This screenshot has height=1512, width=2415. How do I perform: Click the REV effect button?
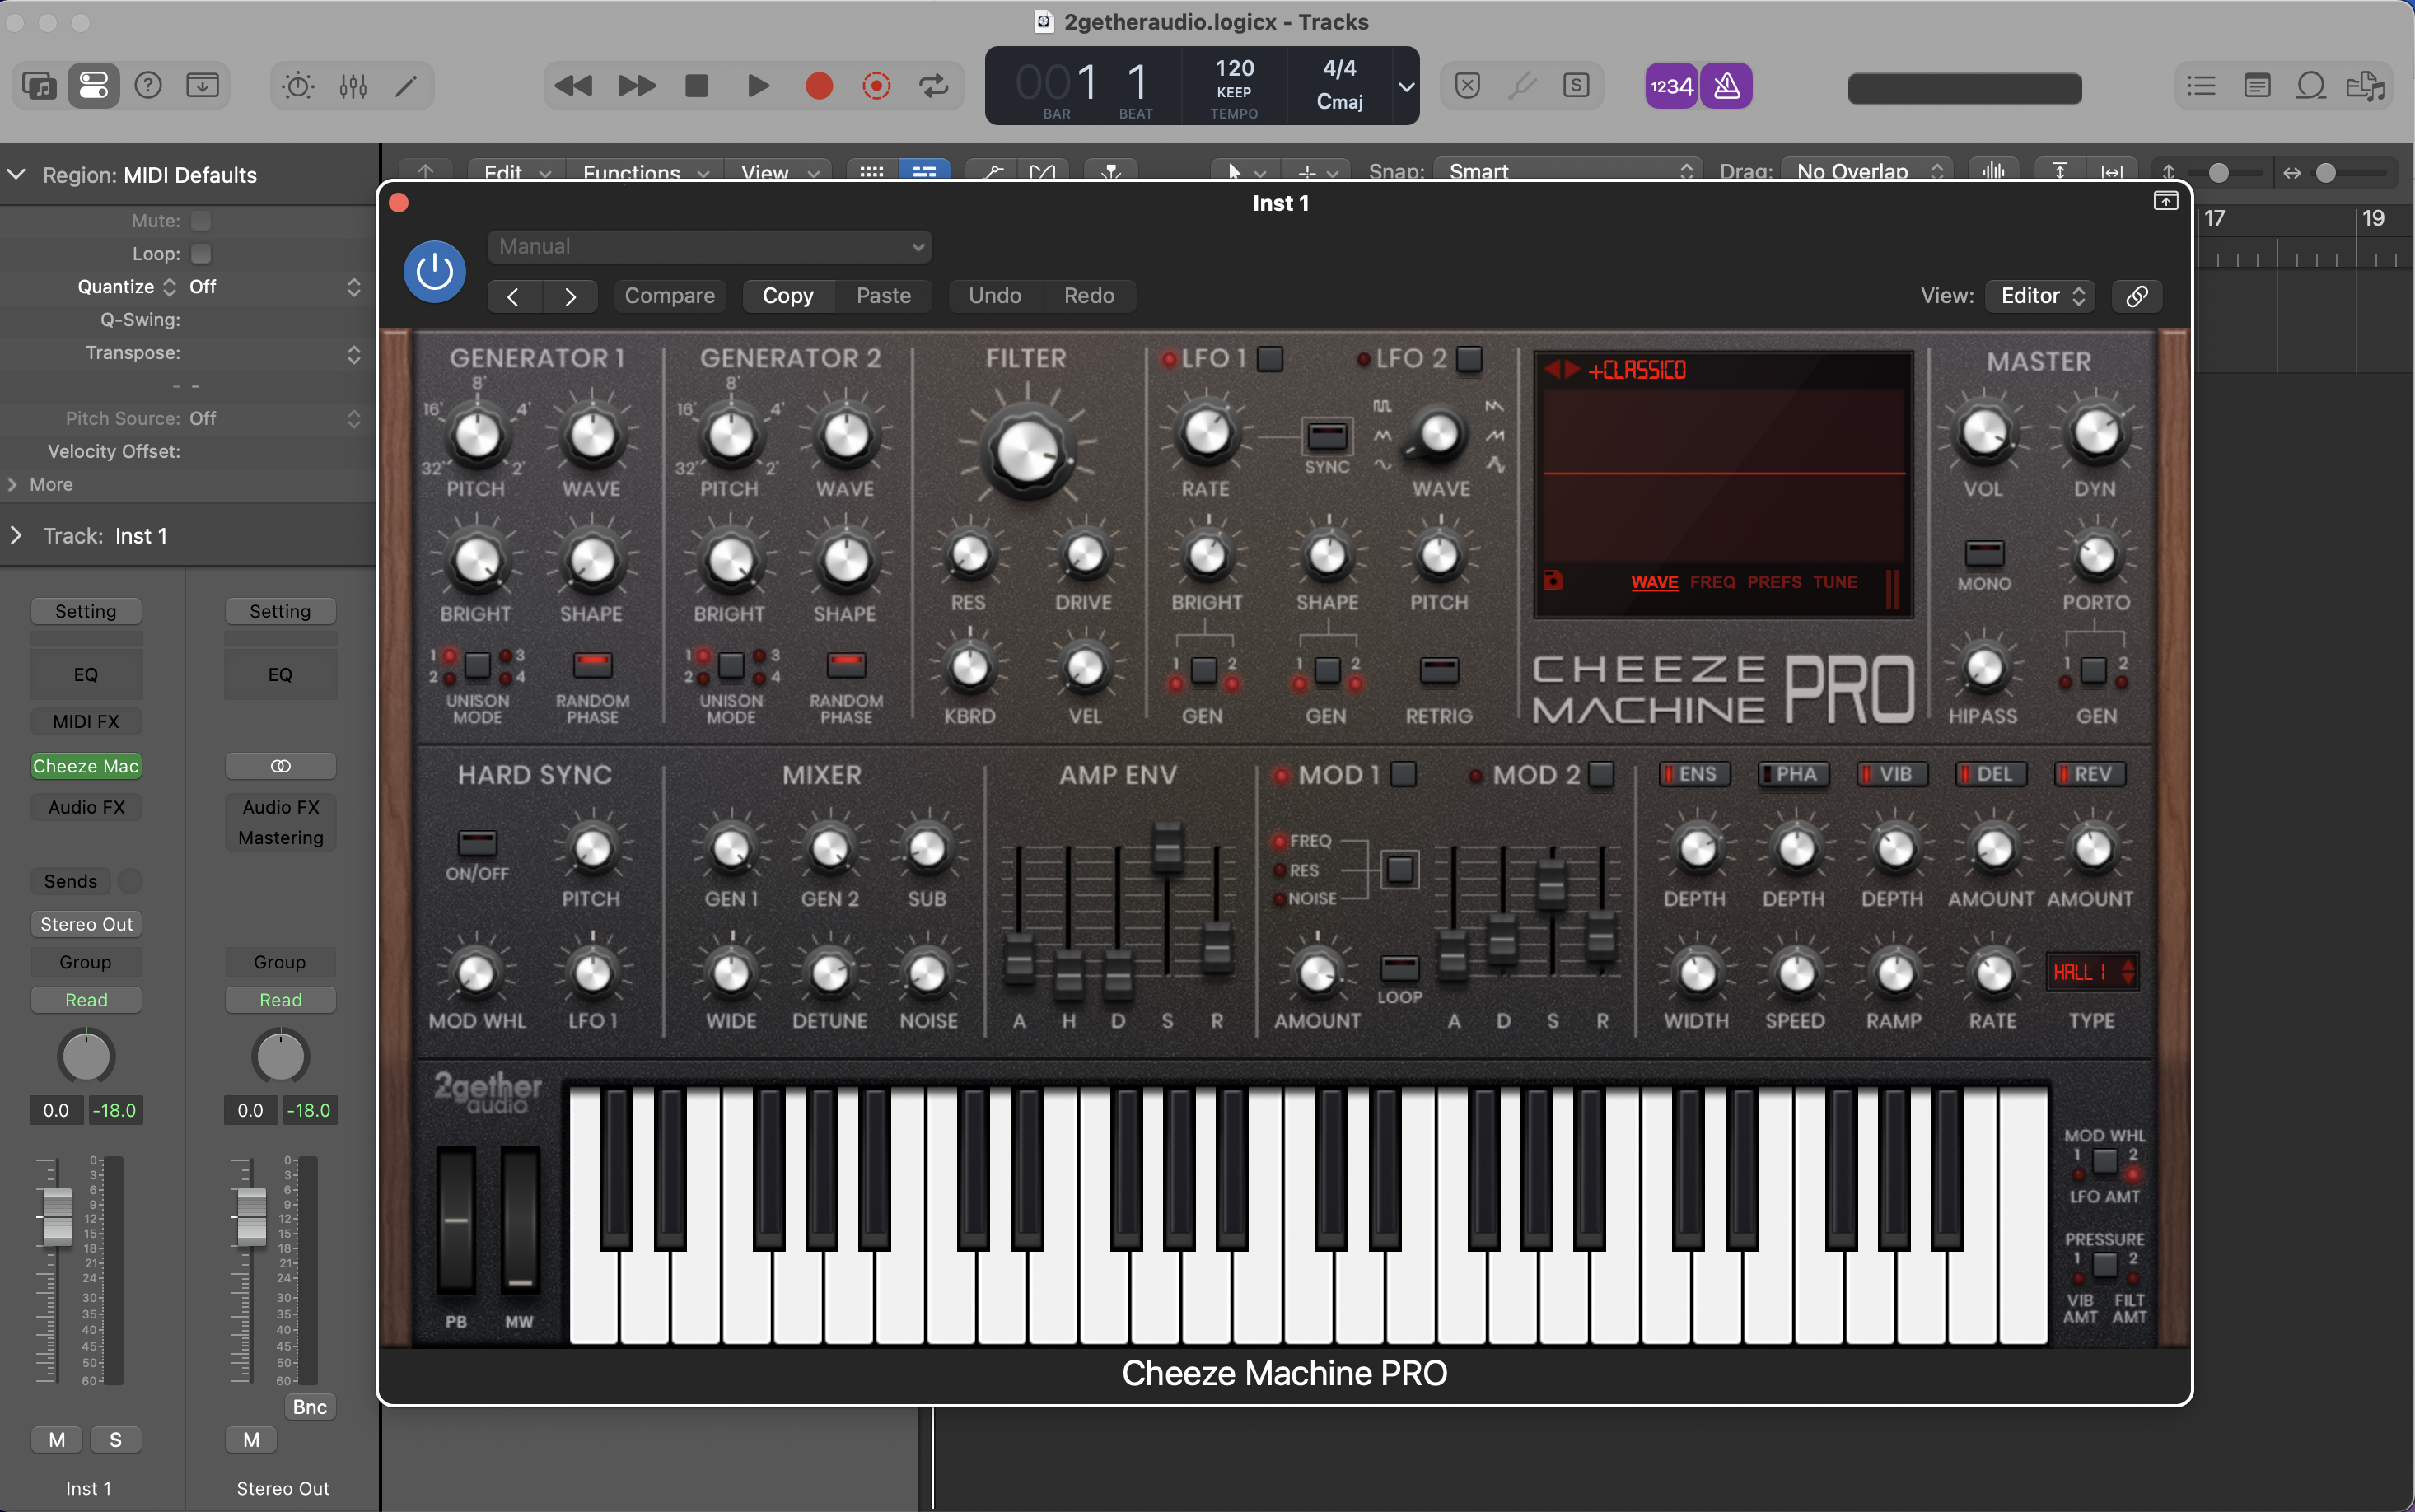click(x=2089, y=774)
